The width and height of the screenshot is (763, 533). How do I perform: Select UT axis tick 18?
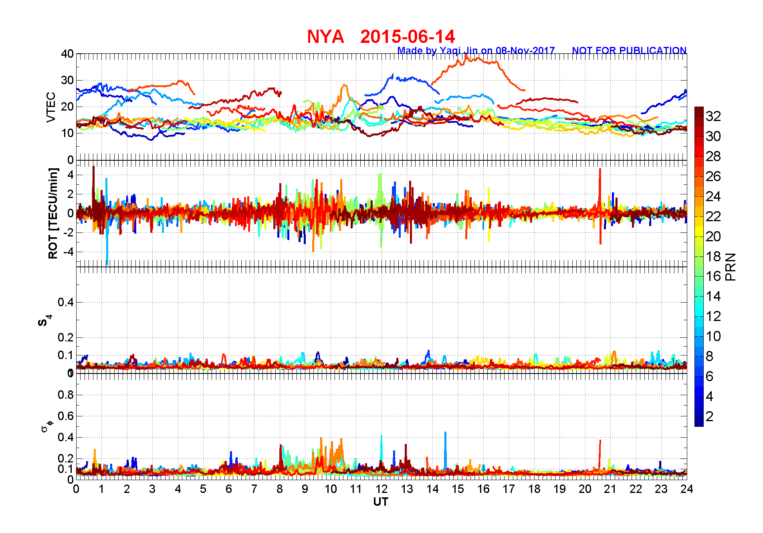[x=534, y=489]
